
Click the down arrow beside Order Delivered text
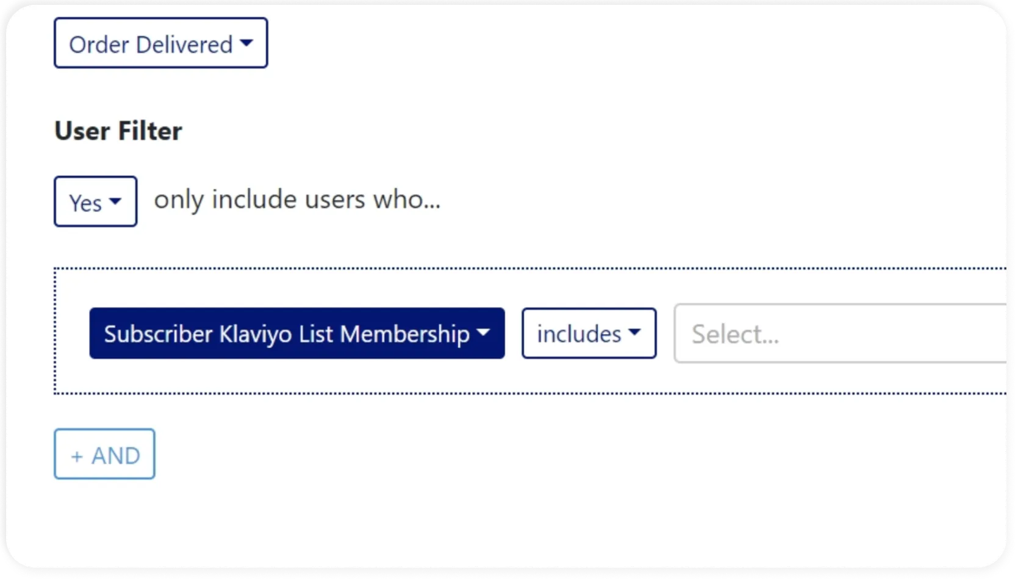[x=247, y=43]
